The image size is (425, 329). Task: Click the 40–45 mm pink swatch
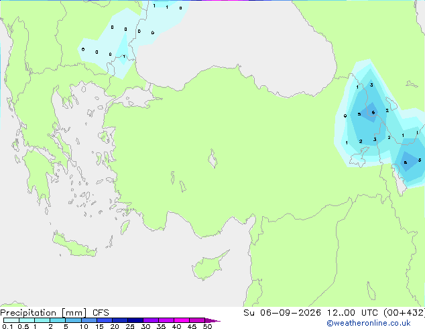coord(182,320)
